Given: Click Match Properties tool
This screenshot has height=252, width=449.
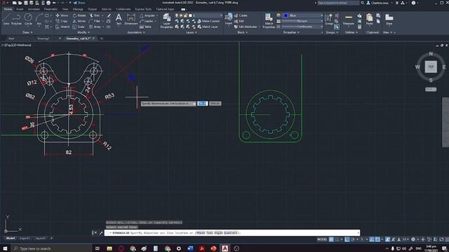Looking at the screenshot, I should (x=269, y=21).
